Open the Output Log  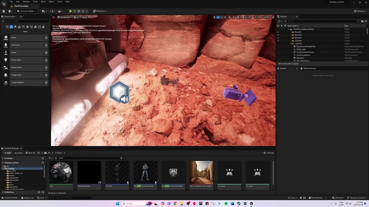pyautogui.click(x=27, y=198)
